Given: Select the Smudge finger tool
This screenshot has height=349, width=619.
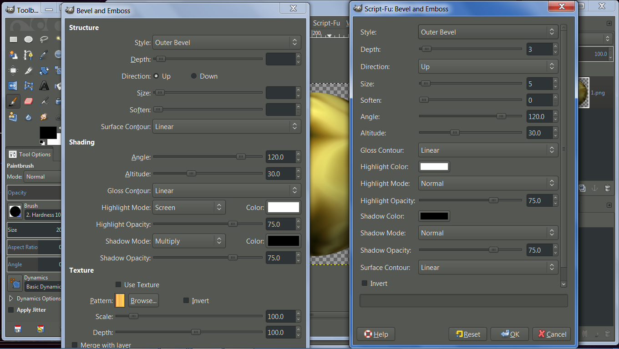Looking at the screenshot, I should (x=44, y=116).
